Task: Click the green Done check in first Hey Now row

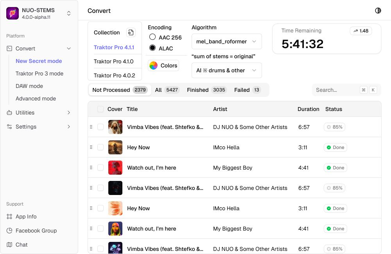Action: click(329, 147)
